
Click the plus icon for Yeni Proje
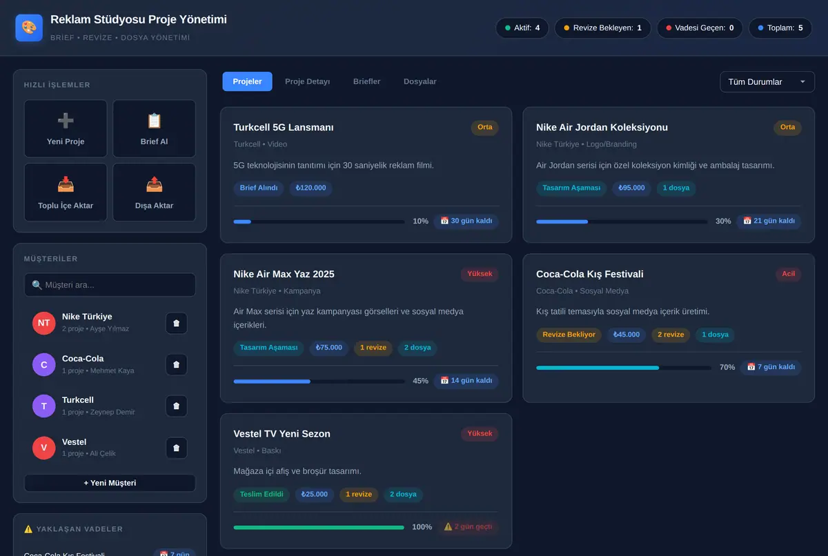(66, 121)
